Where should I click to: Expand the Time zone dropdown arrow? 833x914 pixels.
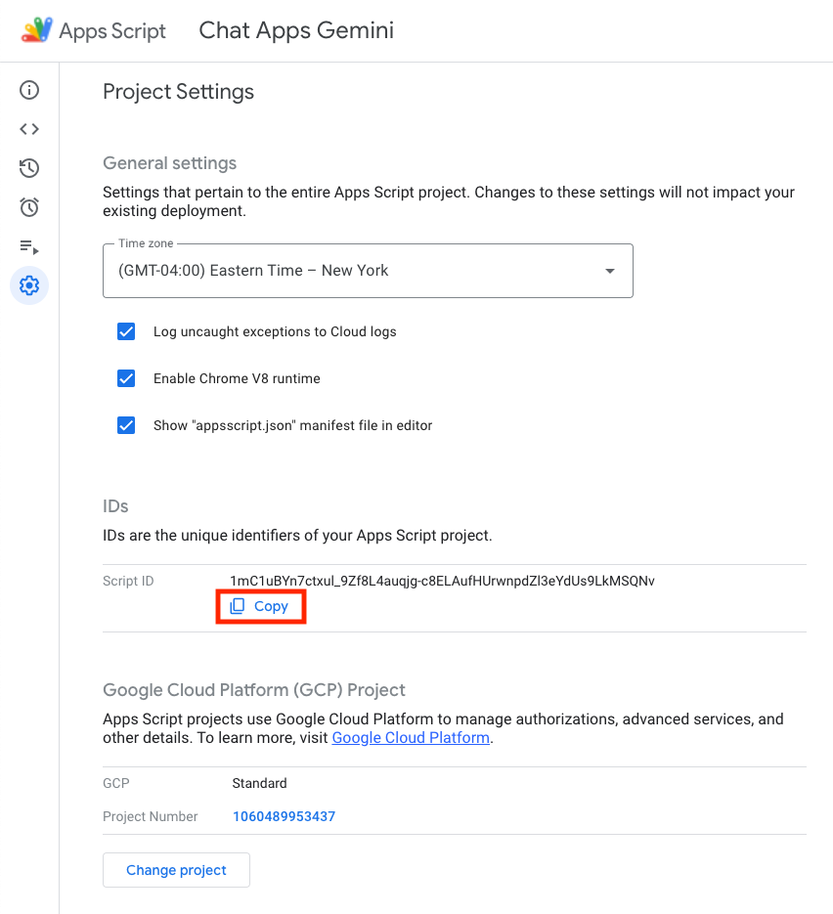point(610,271)
